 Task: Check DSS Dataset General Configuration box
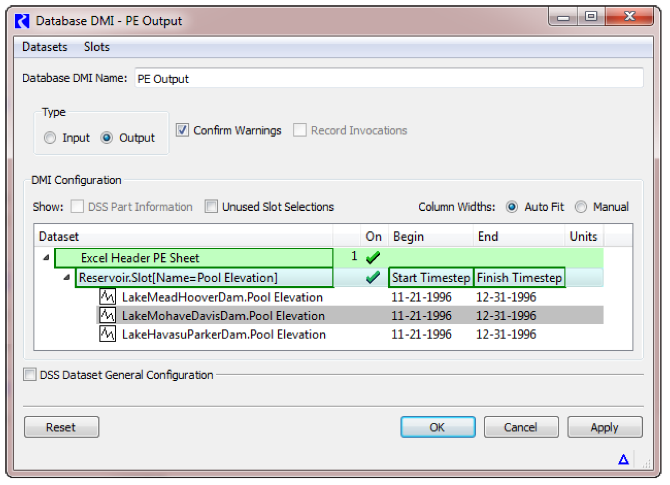point(30,374)
